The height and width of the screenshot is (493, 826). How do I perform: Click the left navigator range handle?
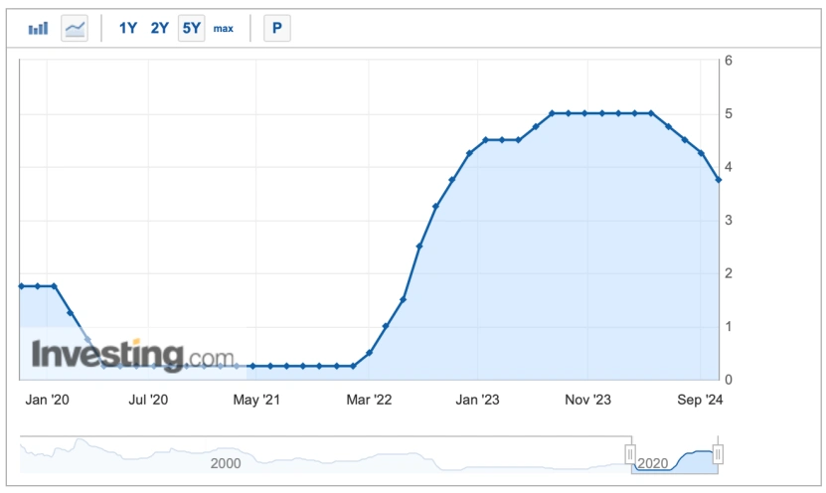click(x=629, y=454)
